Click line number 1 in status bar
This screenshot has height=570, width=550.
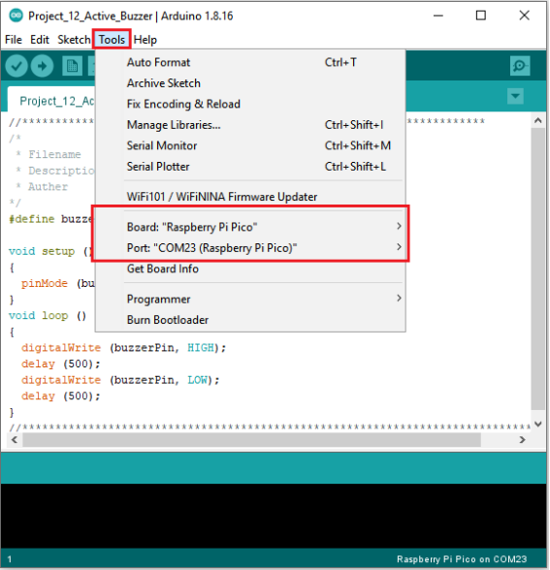10,559
